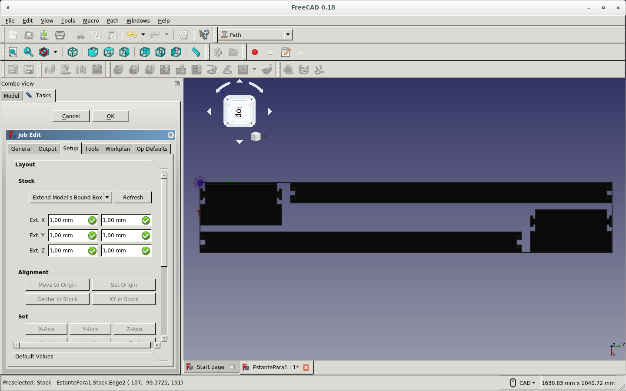Open the 3D surface operation dropdown arrow

coord(254,70)
